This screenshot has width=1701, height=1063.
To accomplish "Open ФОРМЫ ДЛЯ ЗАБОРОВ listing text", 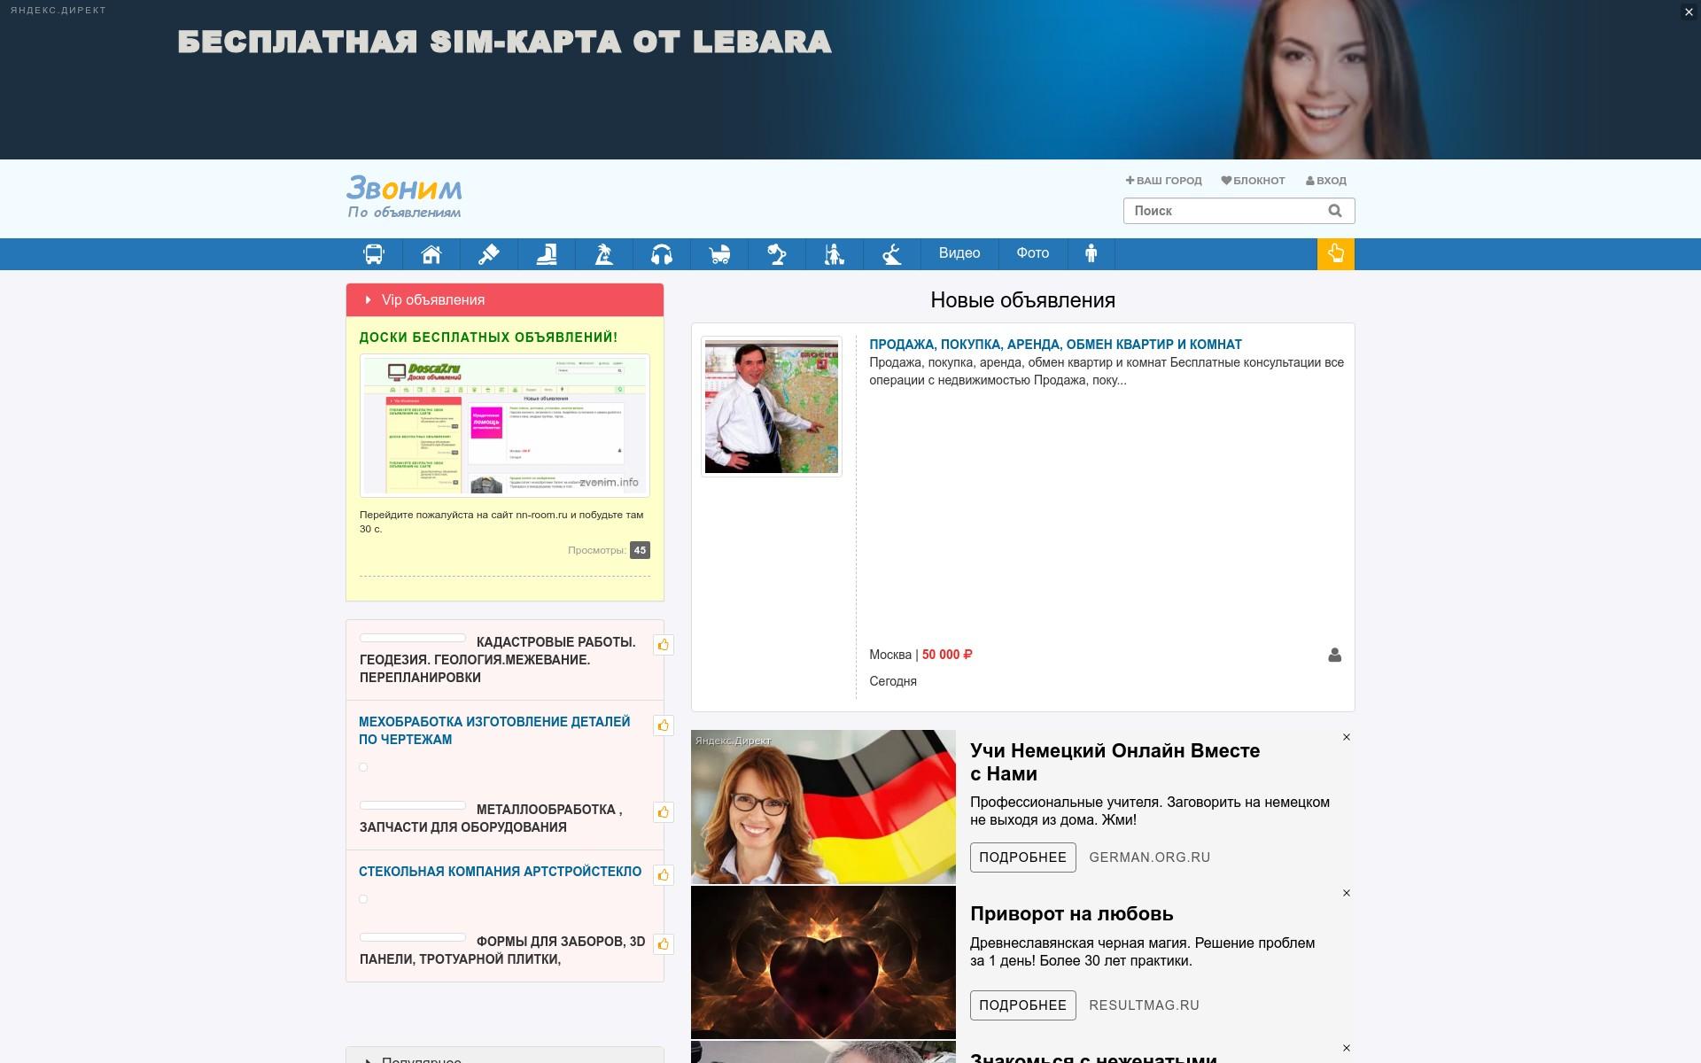I will [502, 950].
